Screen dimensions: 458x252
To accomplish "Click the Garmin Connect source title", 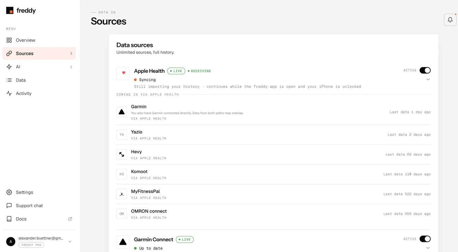I will (154, 240).
